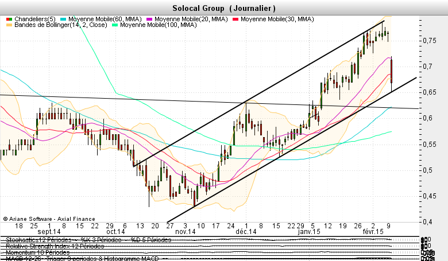Click the magenta Moyenne Mobile(20) legend swatch
The width and height of the screenshot is (448, 261).
[150, 19]
